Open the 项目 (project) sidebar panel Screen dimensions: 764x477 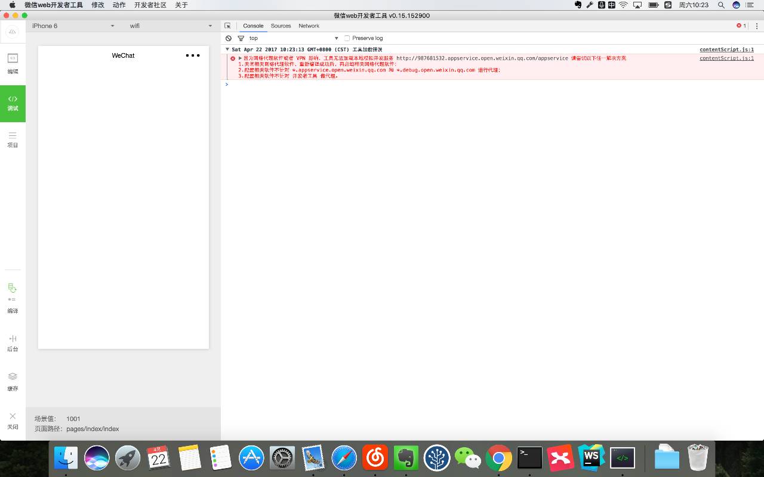tap(13, 140)
